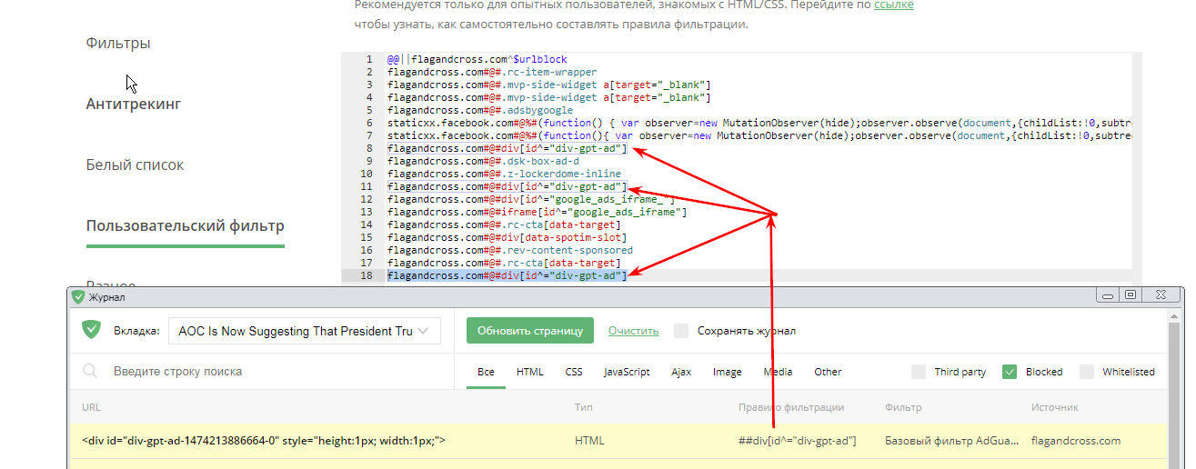Select the Image filter tab

728,372
